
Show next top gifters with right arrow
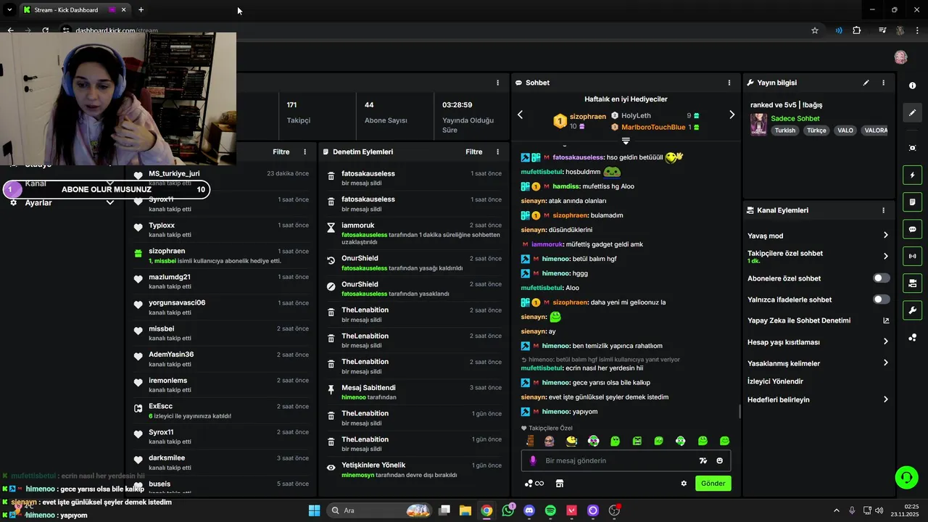tap(732, 115)
